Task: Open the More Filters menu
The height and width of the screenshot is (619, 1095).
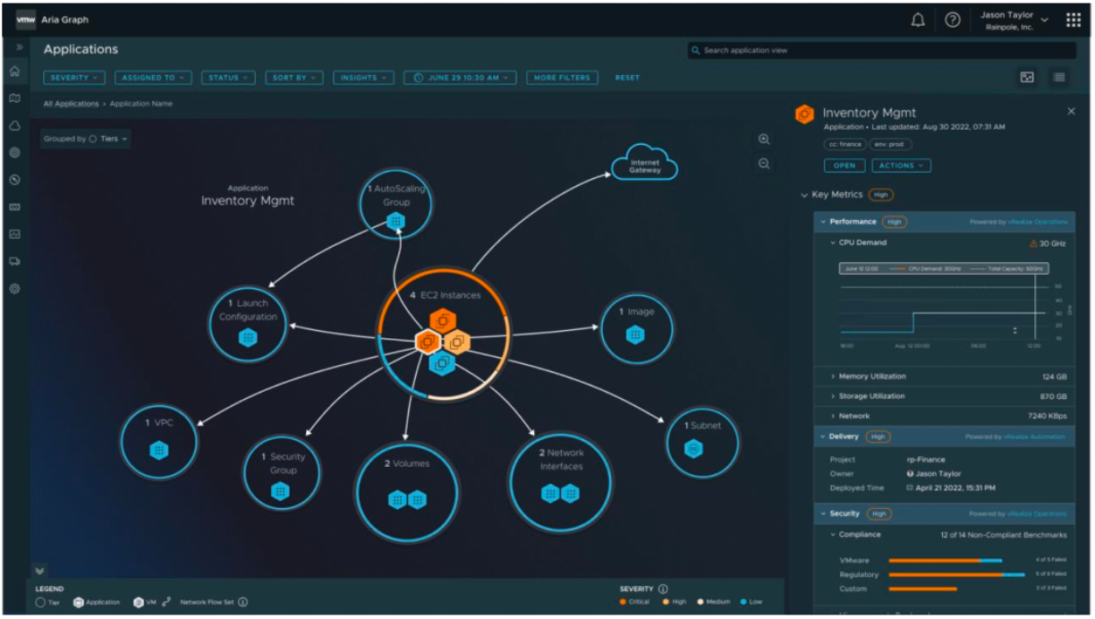Action: coord(562,78)
